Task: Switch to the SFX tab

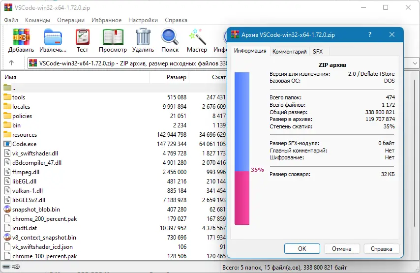Action: pos(318,52)
